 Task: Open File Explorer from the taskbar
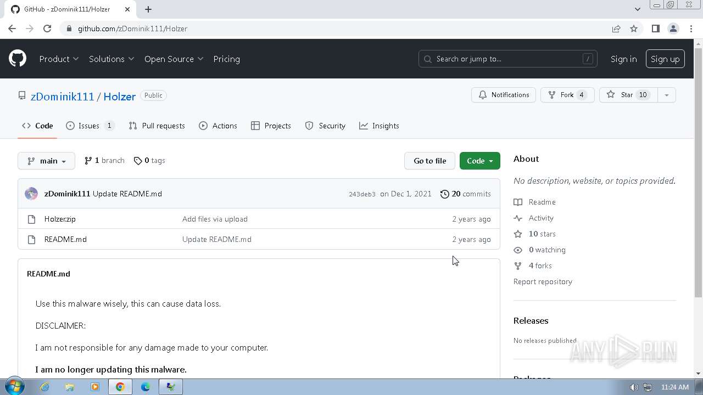[70, 387]
